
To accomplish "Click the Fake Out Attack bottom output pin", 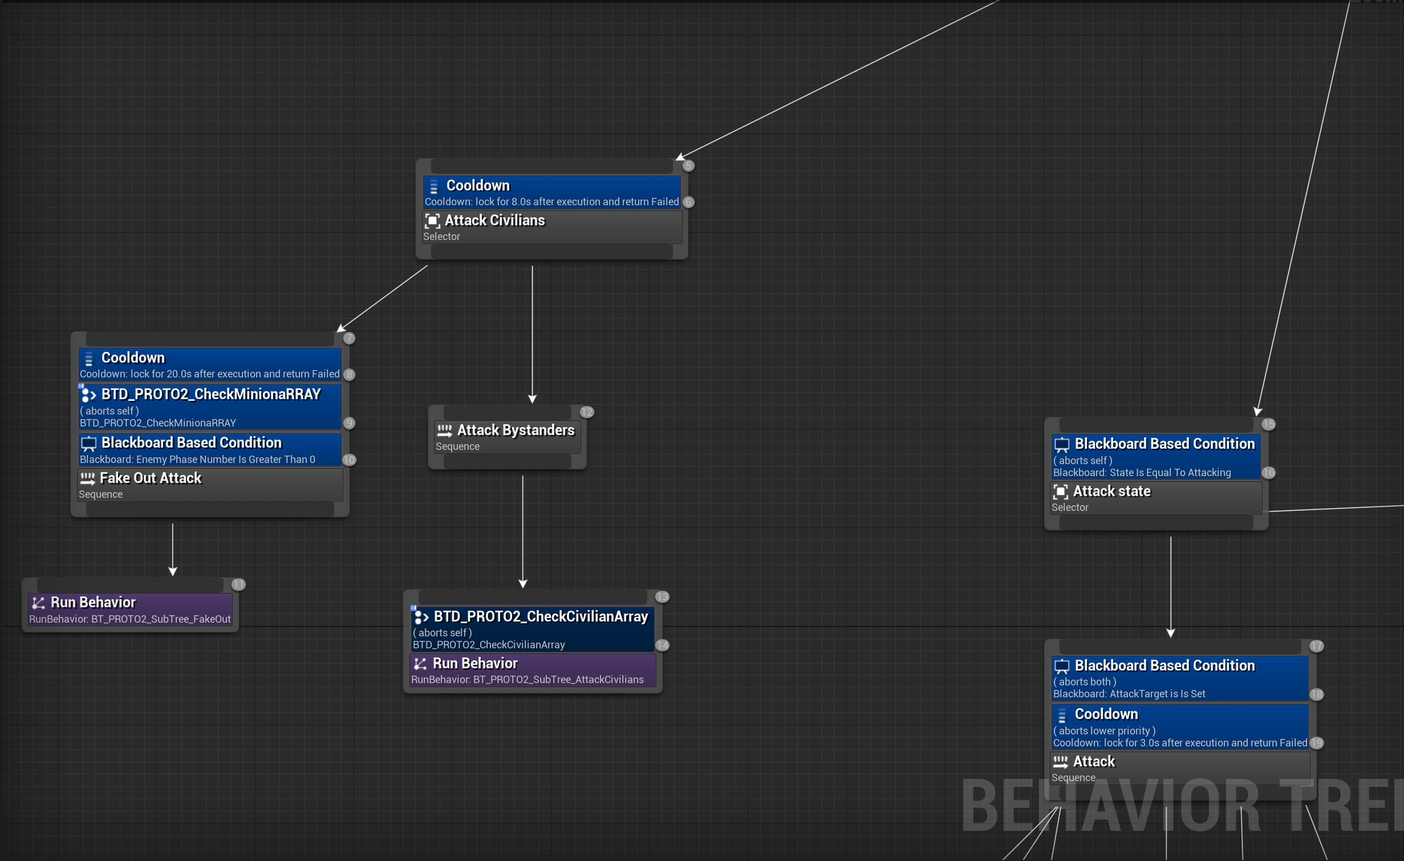I will pos(209,509).
